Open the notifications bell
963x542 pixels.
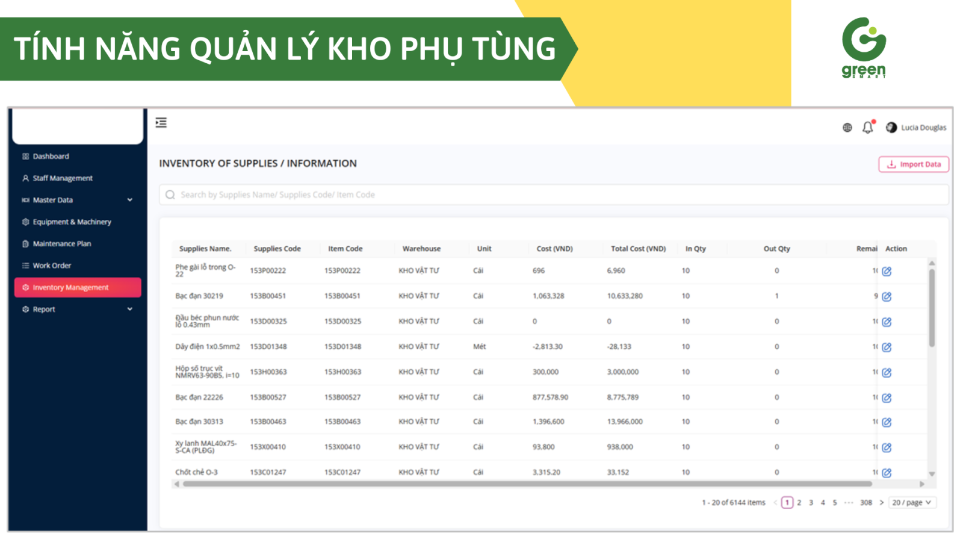pyautogui.click(x=867, y=128)
